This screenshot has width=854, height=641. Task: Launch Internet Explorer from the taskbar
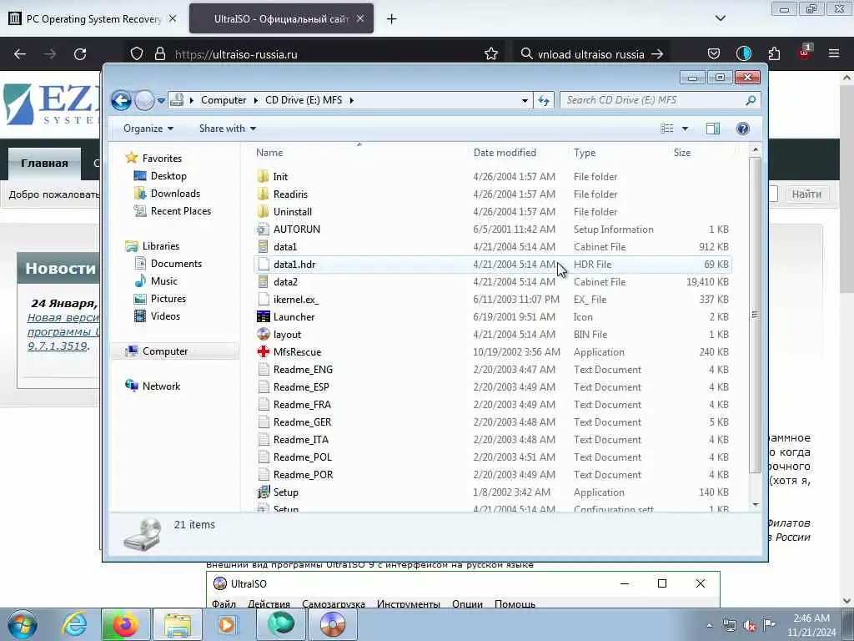74,624
